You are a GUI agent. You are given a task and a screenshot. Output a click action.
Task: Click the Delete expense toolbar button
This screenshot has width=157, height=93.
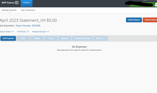[x=37, y=38]
